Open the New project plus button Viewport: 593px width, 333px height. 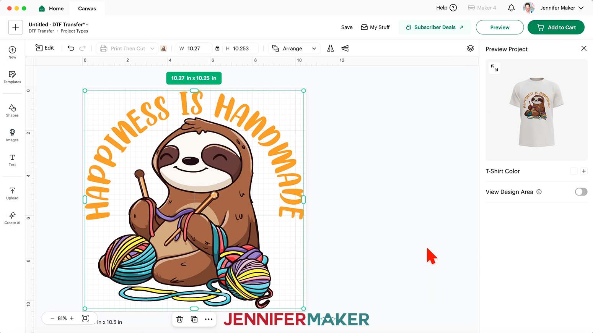click(15, 27)
